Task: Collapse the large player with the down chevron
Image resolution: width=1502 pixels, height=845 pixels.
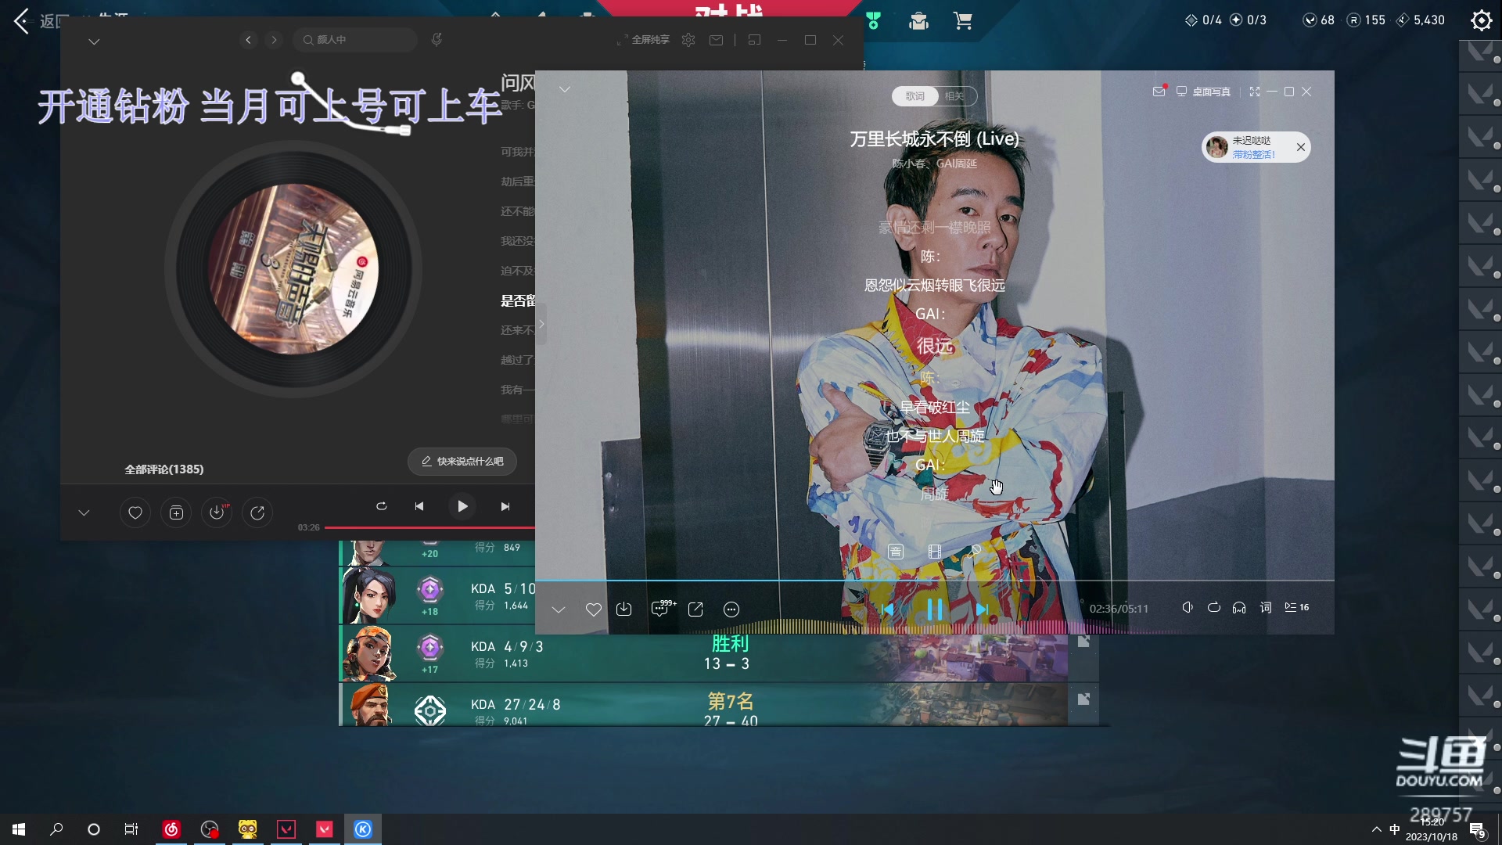Action: pos(559,609)
